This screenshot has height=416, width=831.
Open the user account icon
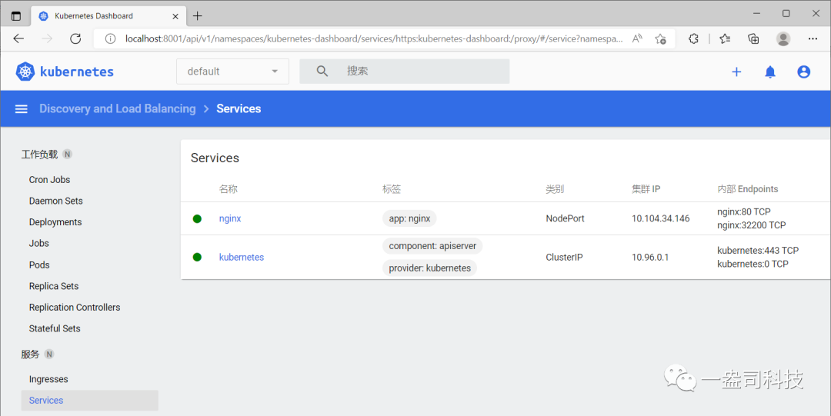point(804,72)
